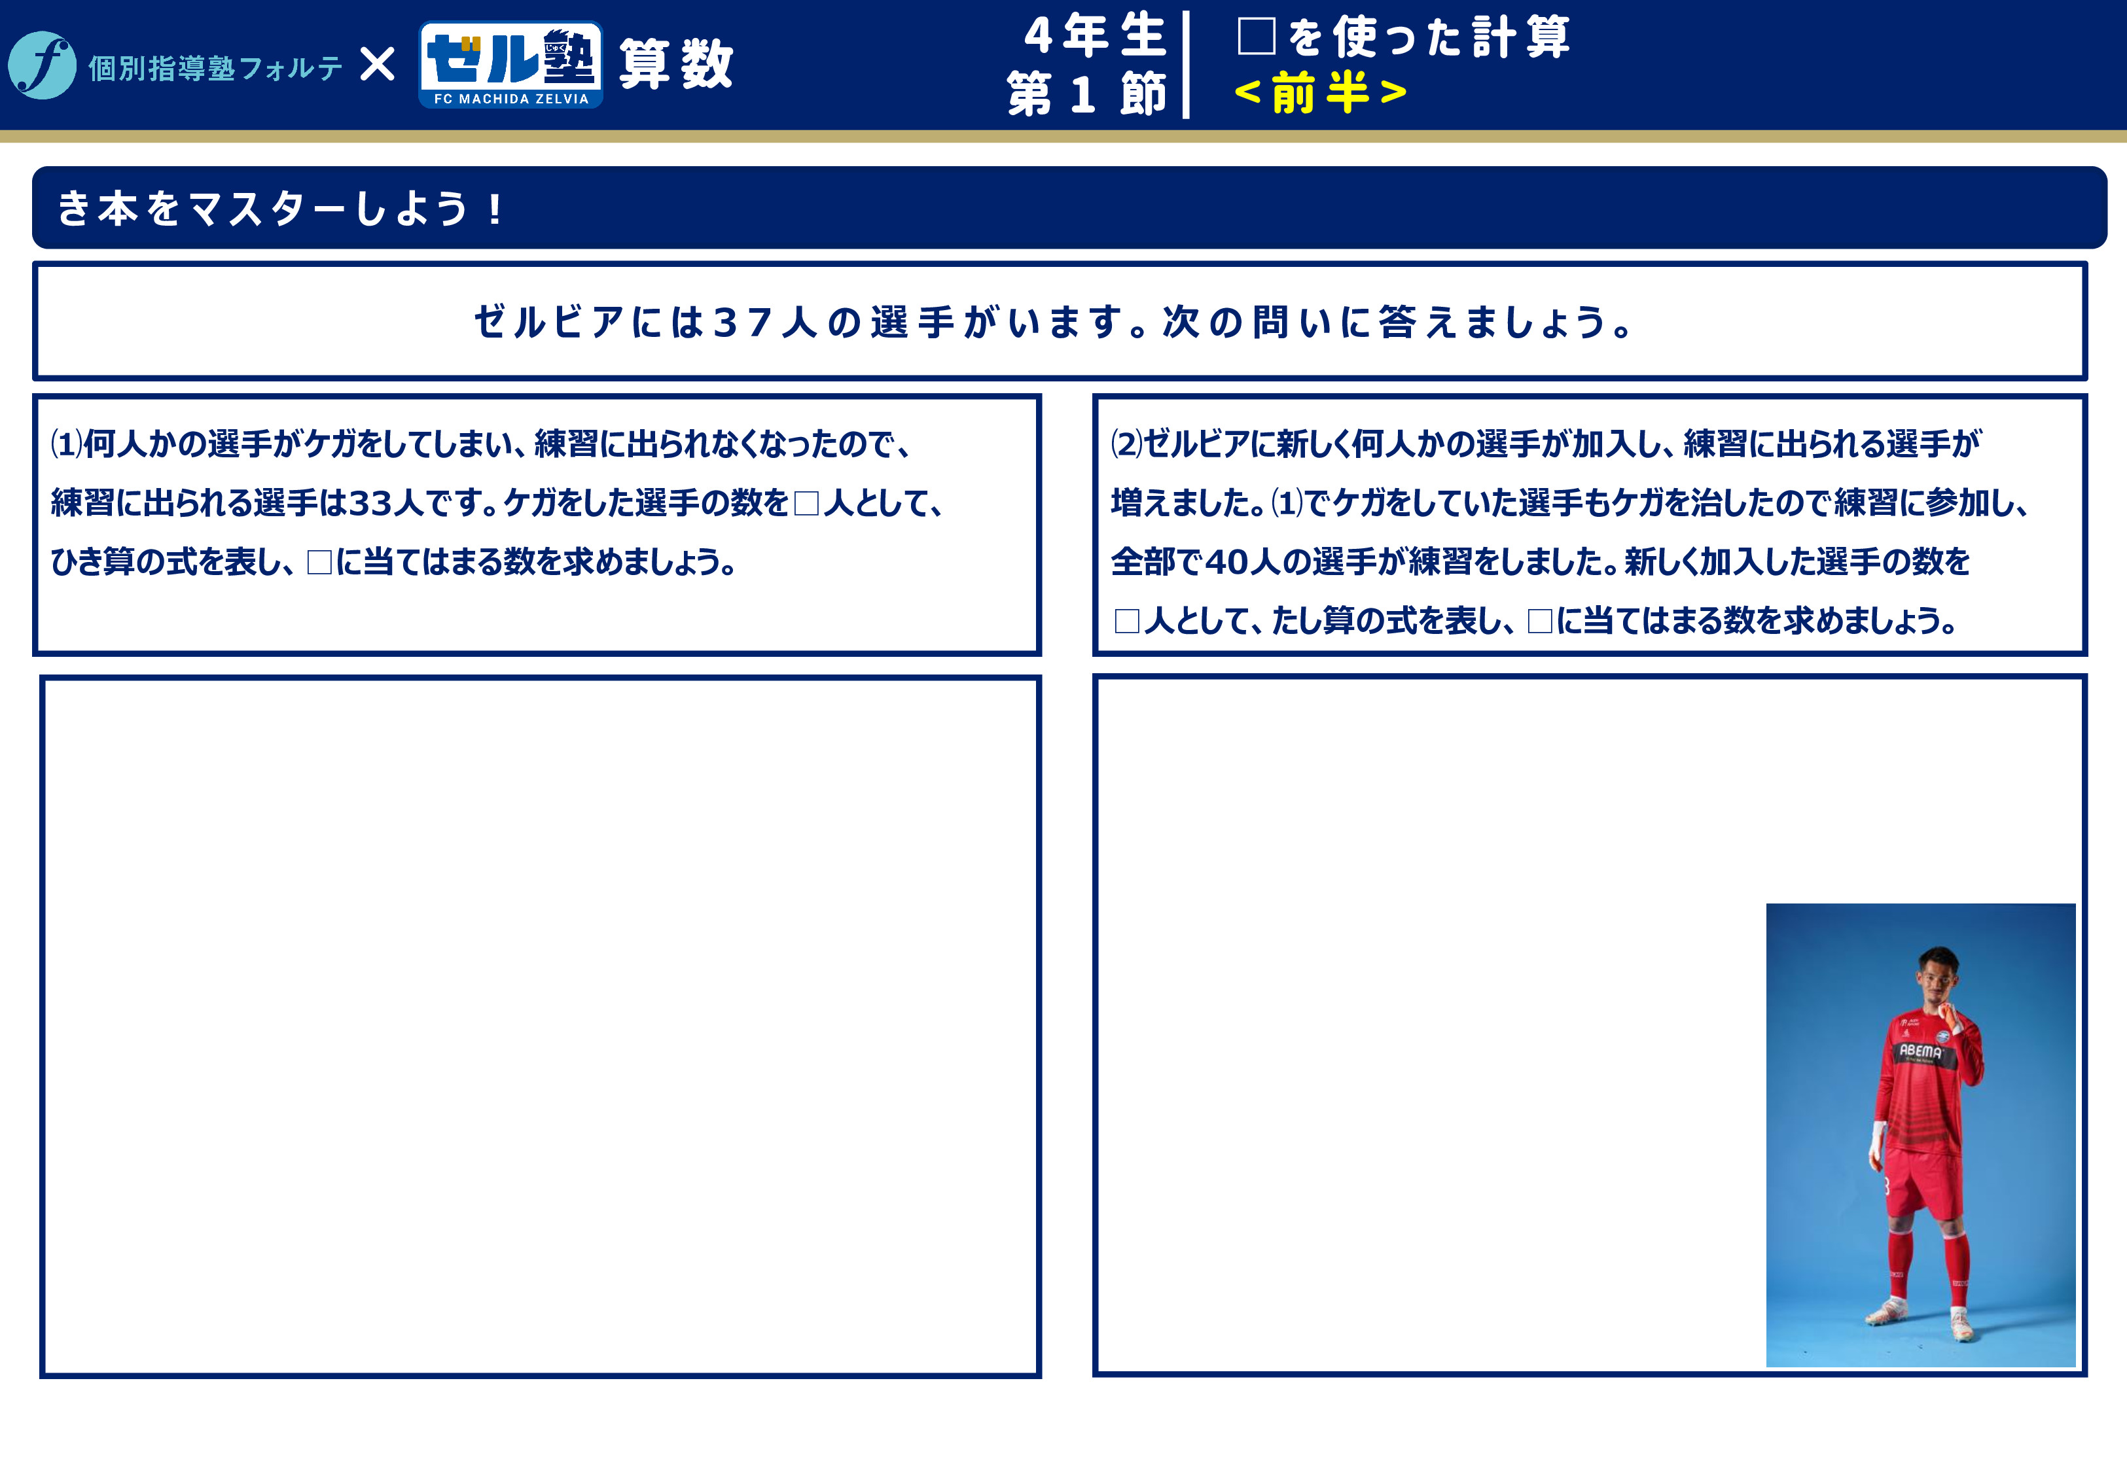2127x1472 pixels.
Task: Click the ゼル塾 FC Machida Zelvia logo
Action: coord(510,59)
